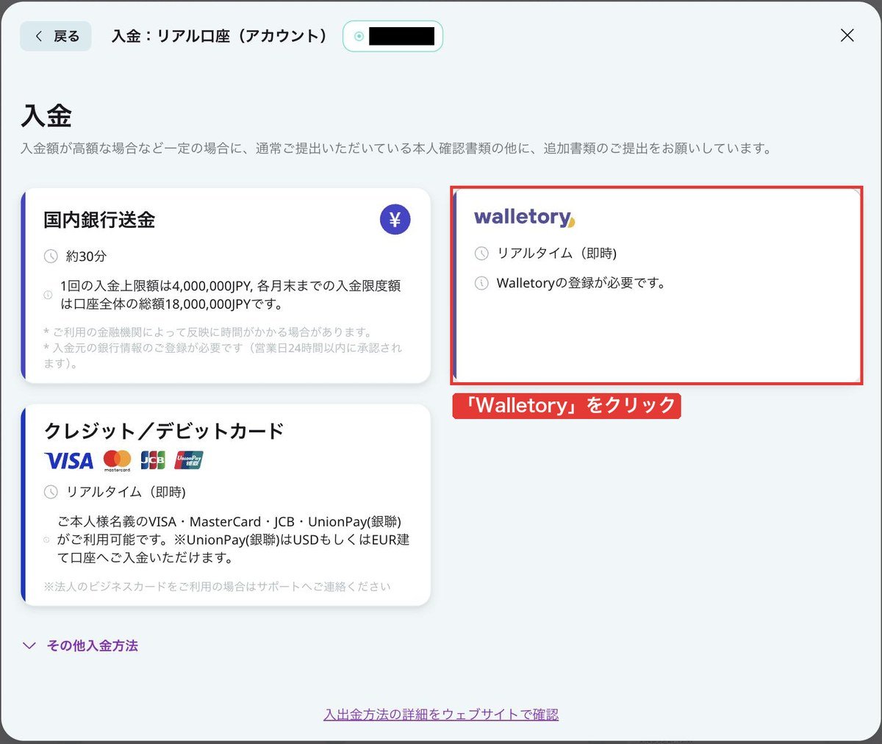Click info icon beside Walletoryの登録が必要です
The height and width of the screenshot is (744, 882).
point(481,283)
